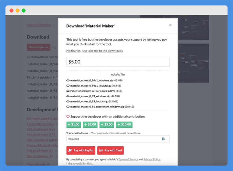The width and height of the screenshot is (233, 171).
Task: Select file name material_maker_0_91_experiment_windows.zip
Action: coord(97,107)
